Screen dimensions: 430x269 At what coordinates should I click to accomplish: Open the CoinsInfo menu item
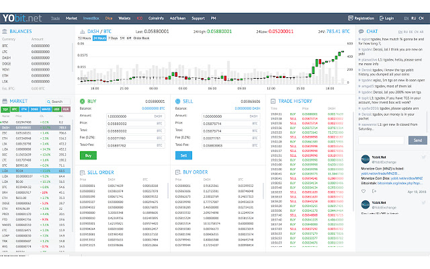tap(156, 18)
